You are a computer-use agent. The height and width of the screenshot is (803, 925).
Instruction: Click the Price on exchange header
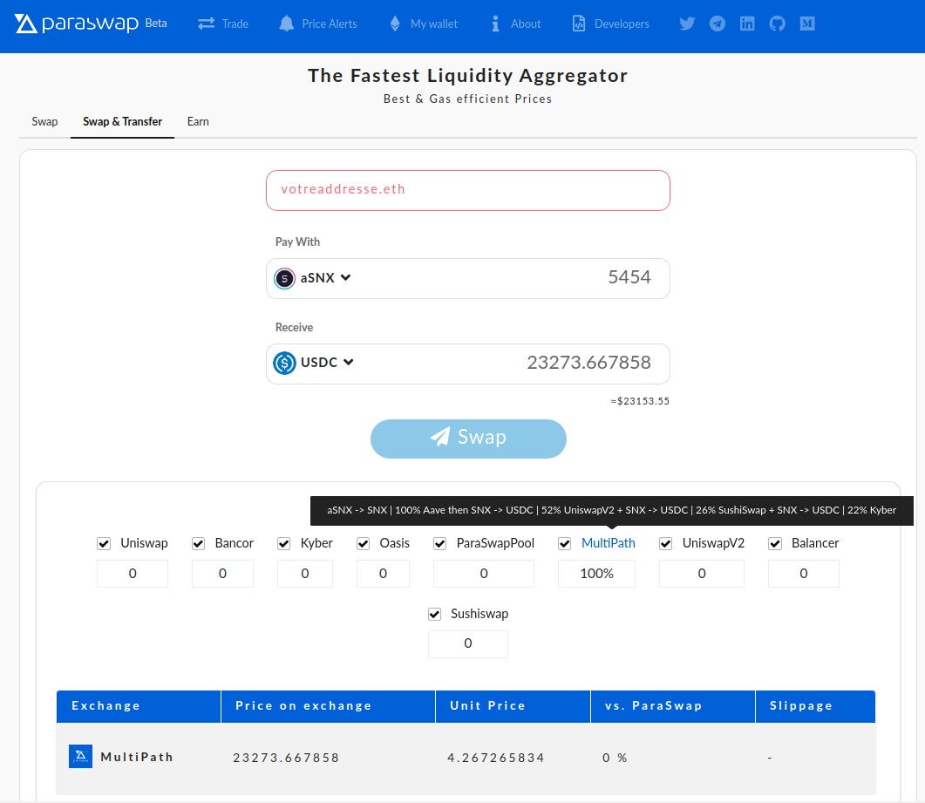tap(329, 706)
